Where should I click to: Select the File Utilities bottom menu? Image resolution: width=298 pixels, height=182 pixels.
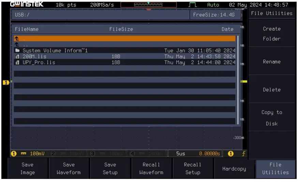click(275, 168)
